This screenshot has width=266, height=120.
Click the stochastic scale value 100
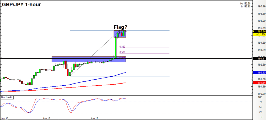tap(260, 97)
